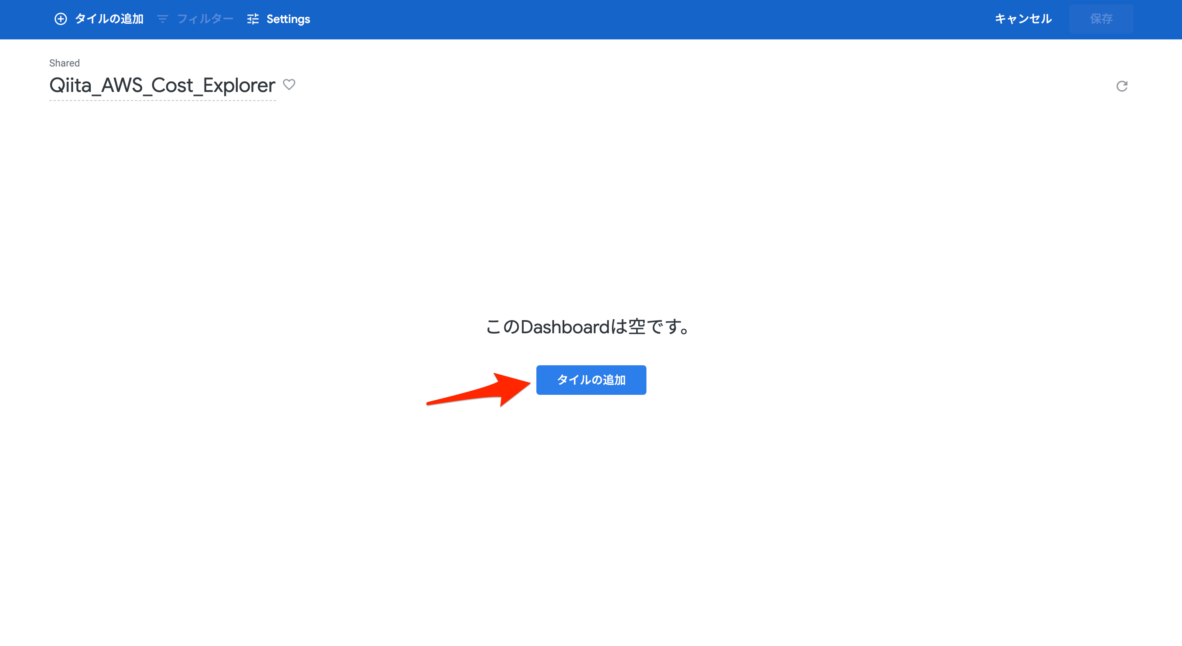Click the filter icon in the toolbar
The width and height of the screenshot is (1182, 646).
[163, 19]
